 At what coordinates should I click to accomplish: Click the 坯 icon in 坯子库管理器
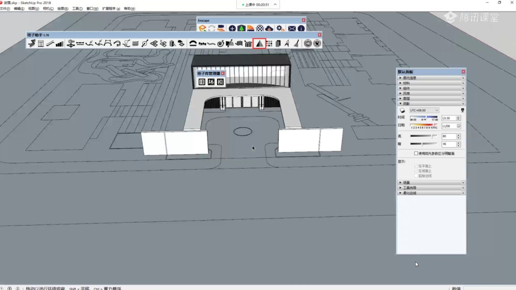coord(211,82)
